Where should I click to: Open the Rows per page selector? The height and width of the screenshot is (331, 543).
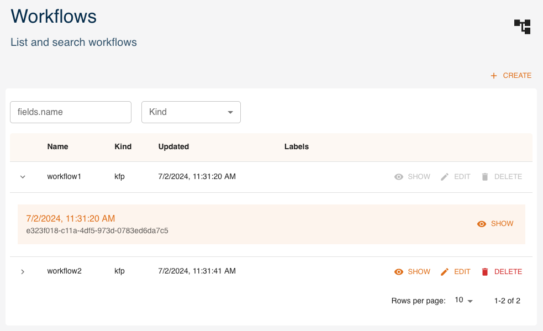pyautogui.click(x=463, y=301)
